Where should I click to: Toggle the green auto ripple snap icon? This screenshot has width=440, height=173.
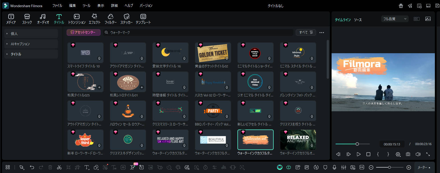tap(289, 167)
